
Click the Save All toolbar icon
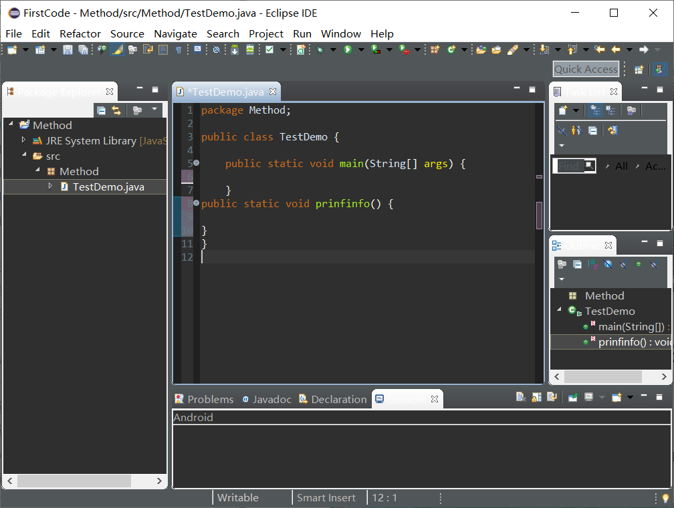point(83,49)
